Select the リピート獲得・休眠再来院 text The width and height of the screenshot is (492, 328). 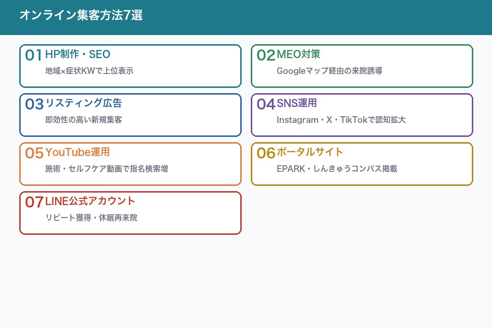pos(91,218)
